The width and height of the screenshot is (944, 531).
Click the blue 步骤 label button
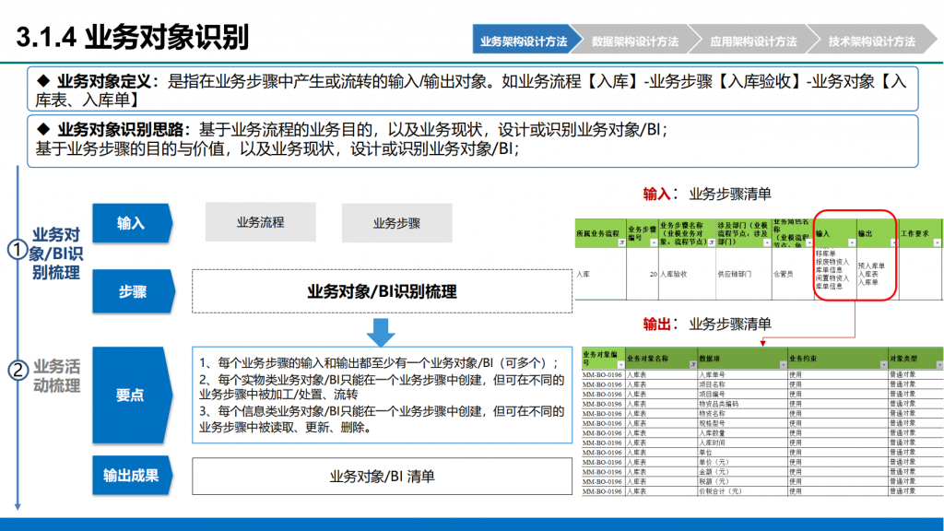(133, 291)
